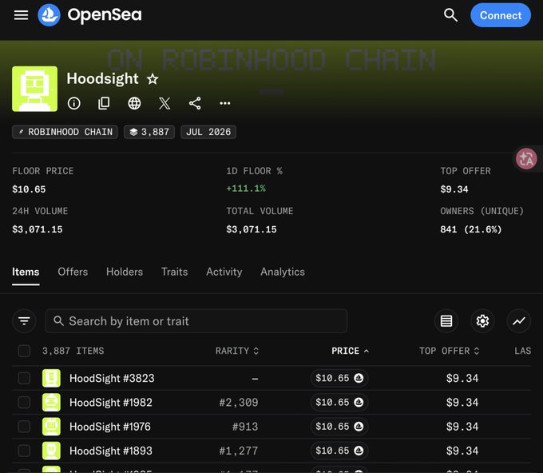This screenshot has width=543, height=473.
Task: Open the search magnifier in header
Action: click(x=450, y=15)
